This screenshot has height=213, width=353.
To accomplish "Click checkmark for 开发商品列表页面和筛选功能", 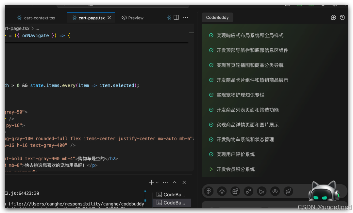I will point(211,110).
